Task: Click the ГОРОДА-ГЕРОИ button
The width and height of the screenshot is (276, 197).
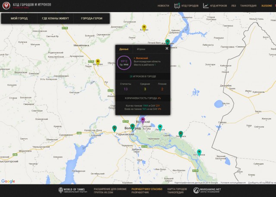Action: [x=91, y=18]
